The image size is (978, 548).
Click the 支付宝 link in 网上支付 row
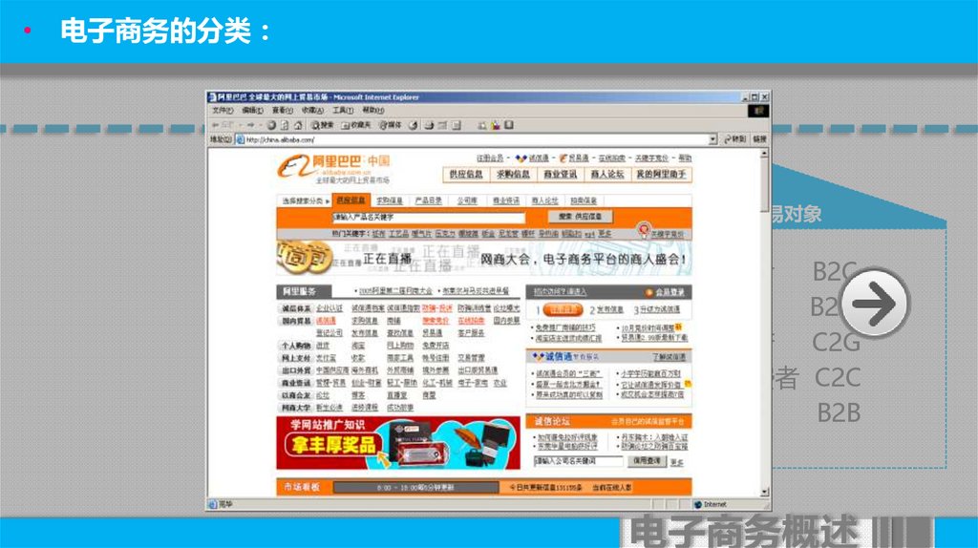pos(326,358)
